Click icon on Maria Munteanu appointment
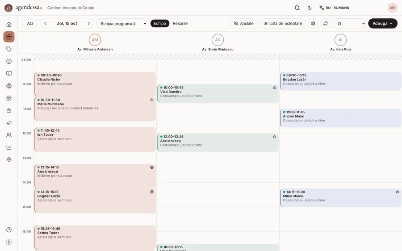Image resolution: width=402 pixels, height=251 pixels. click(x=152, y=100)
